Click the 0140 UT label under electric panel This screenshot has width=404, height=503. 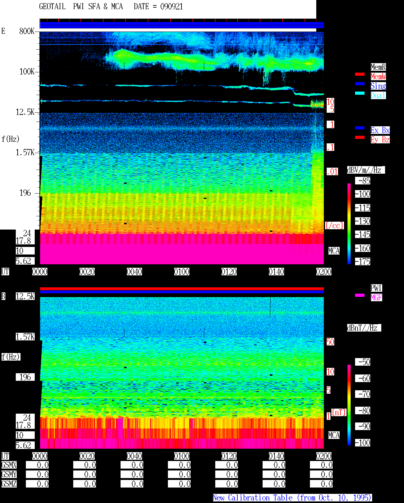click(276, 272)
